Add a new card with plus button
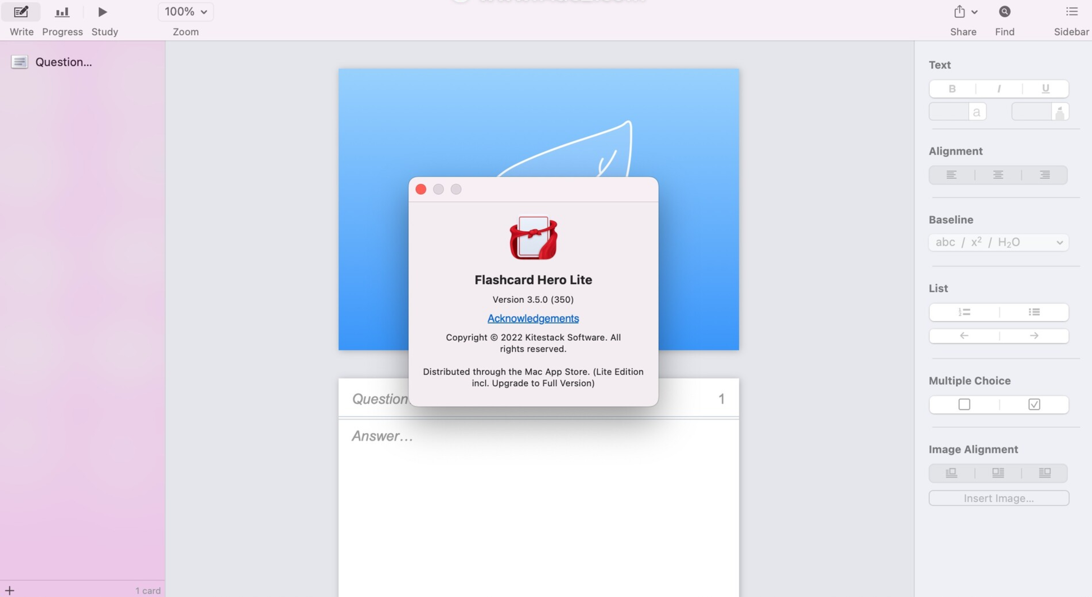 point(10,590)
